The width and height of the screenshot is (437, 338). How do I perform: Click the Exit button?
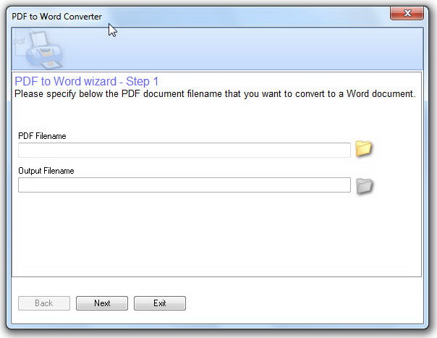click(160, 303)
